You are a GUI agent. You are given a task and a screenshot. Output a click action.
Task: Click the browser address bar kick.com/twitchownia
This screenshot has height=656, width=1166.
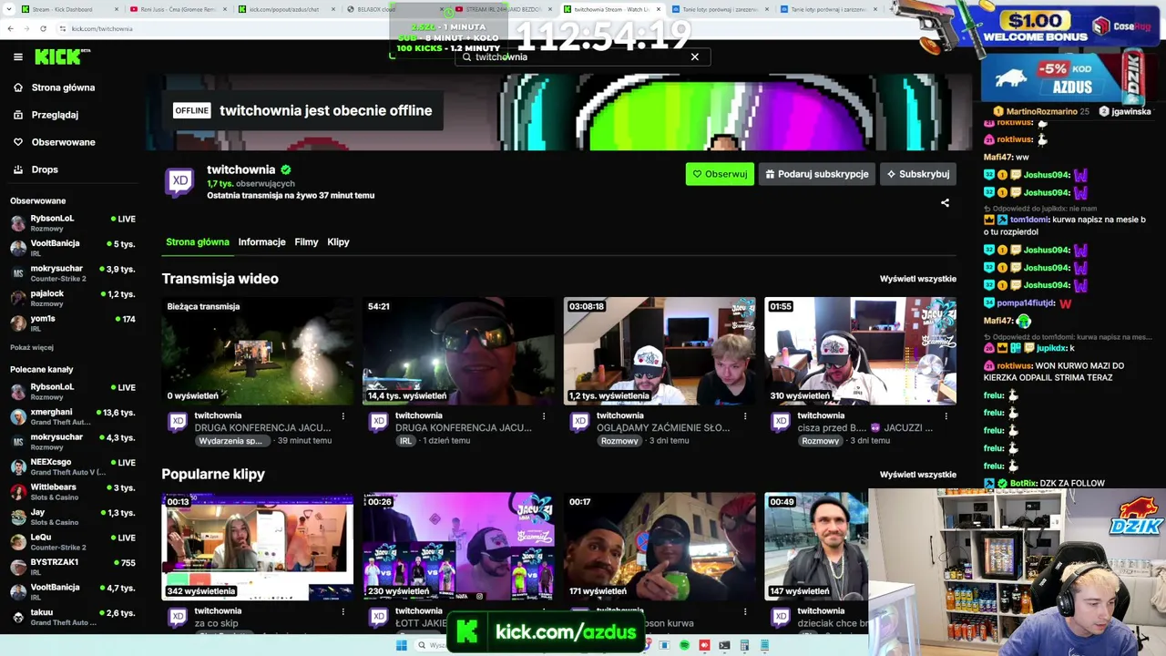point(102,28)
